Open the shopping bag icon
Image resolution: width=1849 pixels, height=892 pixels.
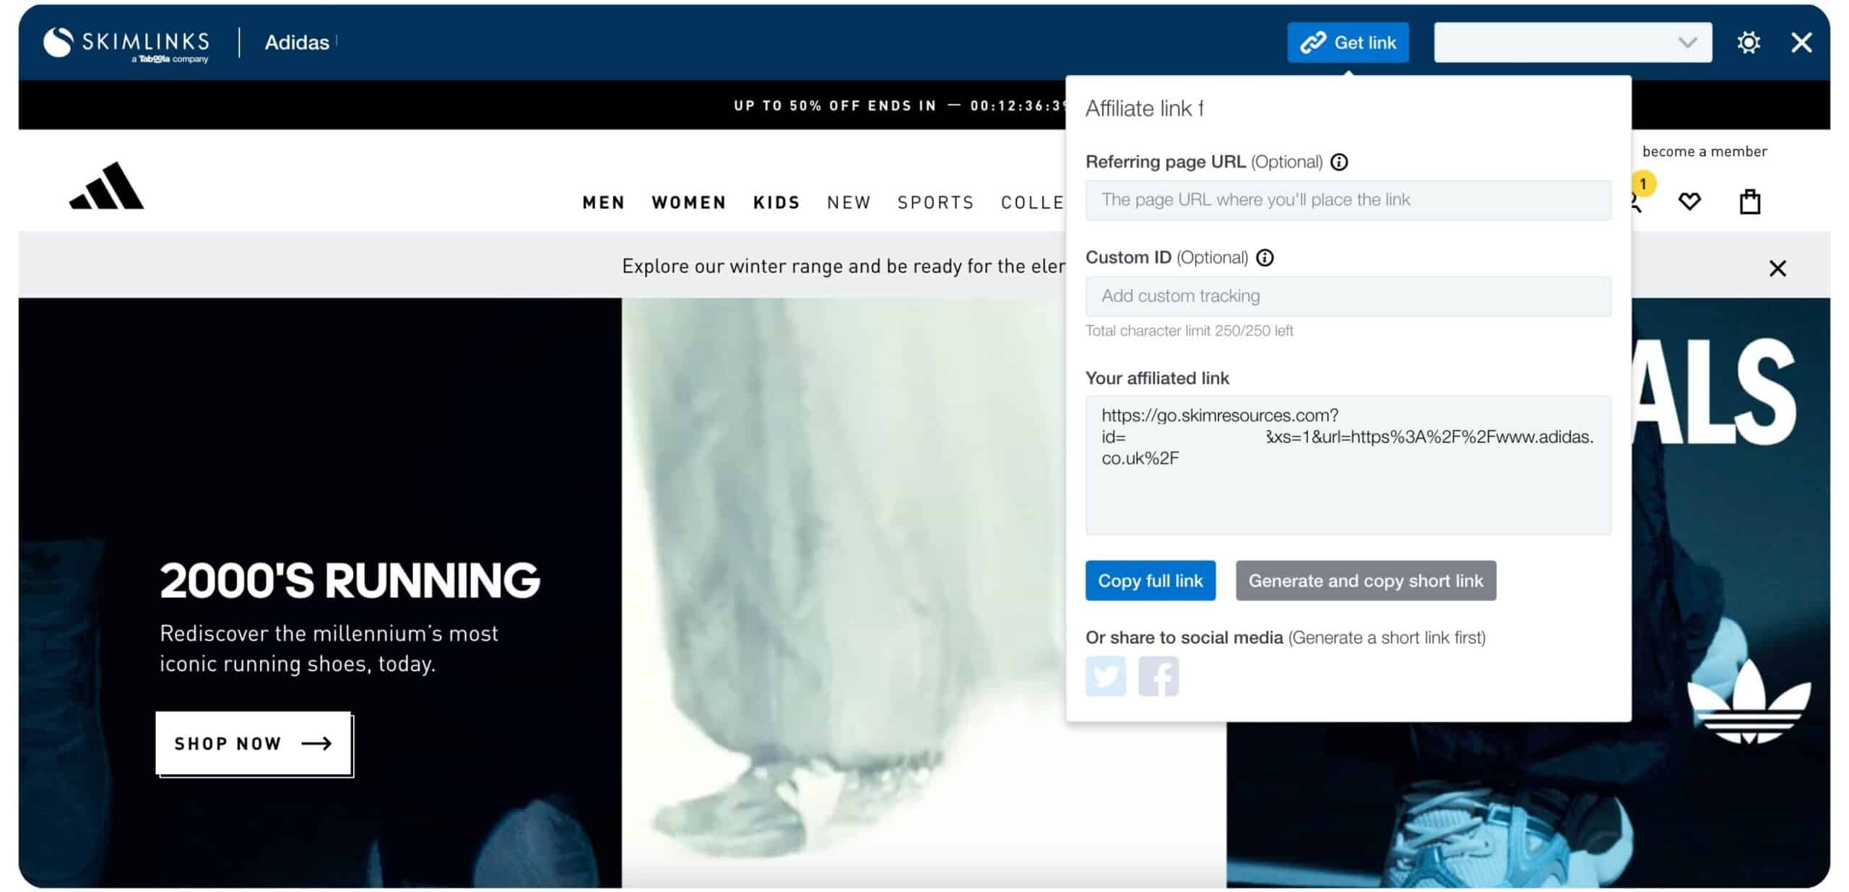pos(1749,201)
